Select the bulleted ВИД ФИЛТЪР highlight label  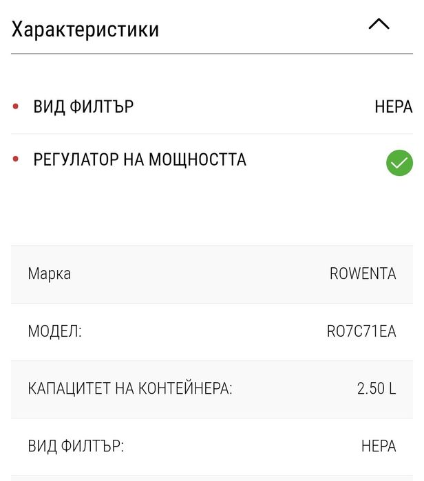[83, 107]
